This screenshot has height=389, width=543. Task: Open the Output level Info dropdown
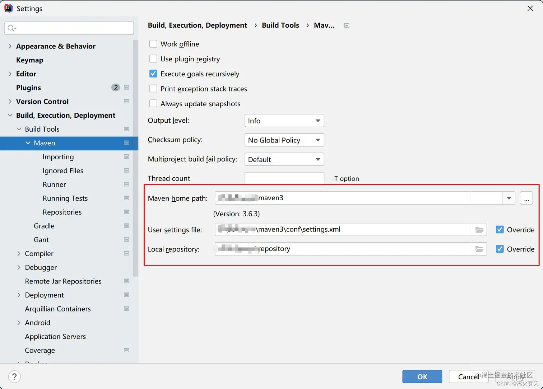284,121
